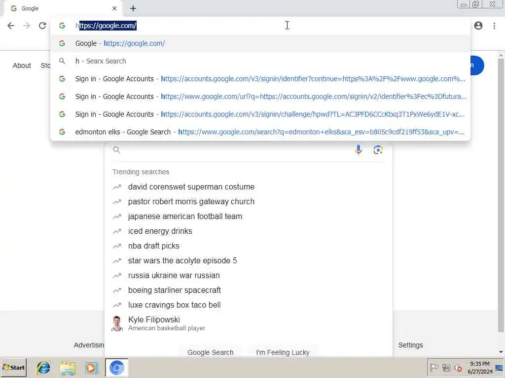Pick the Sign in suggestion with signin/challenge/hpwd
Image resolution: width=505 pixels, height=378 pixels.
pyautogui.click(x=260, y=114)
